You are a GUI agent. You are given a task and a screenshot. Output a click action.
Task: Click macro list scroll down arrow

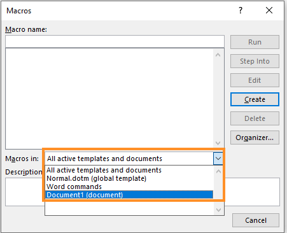click(x=218, y=143)
